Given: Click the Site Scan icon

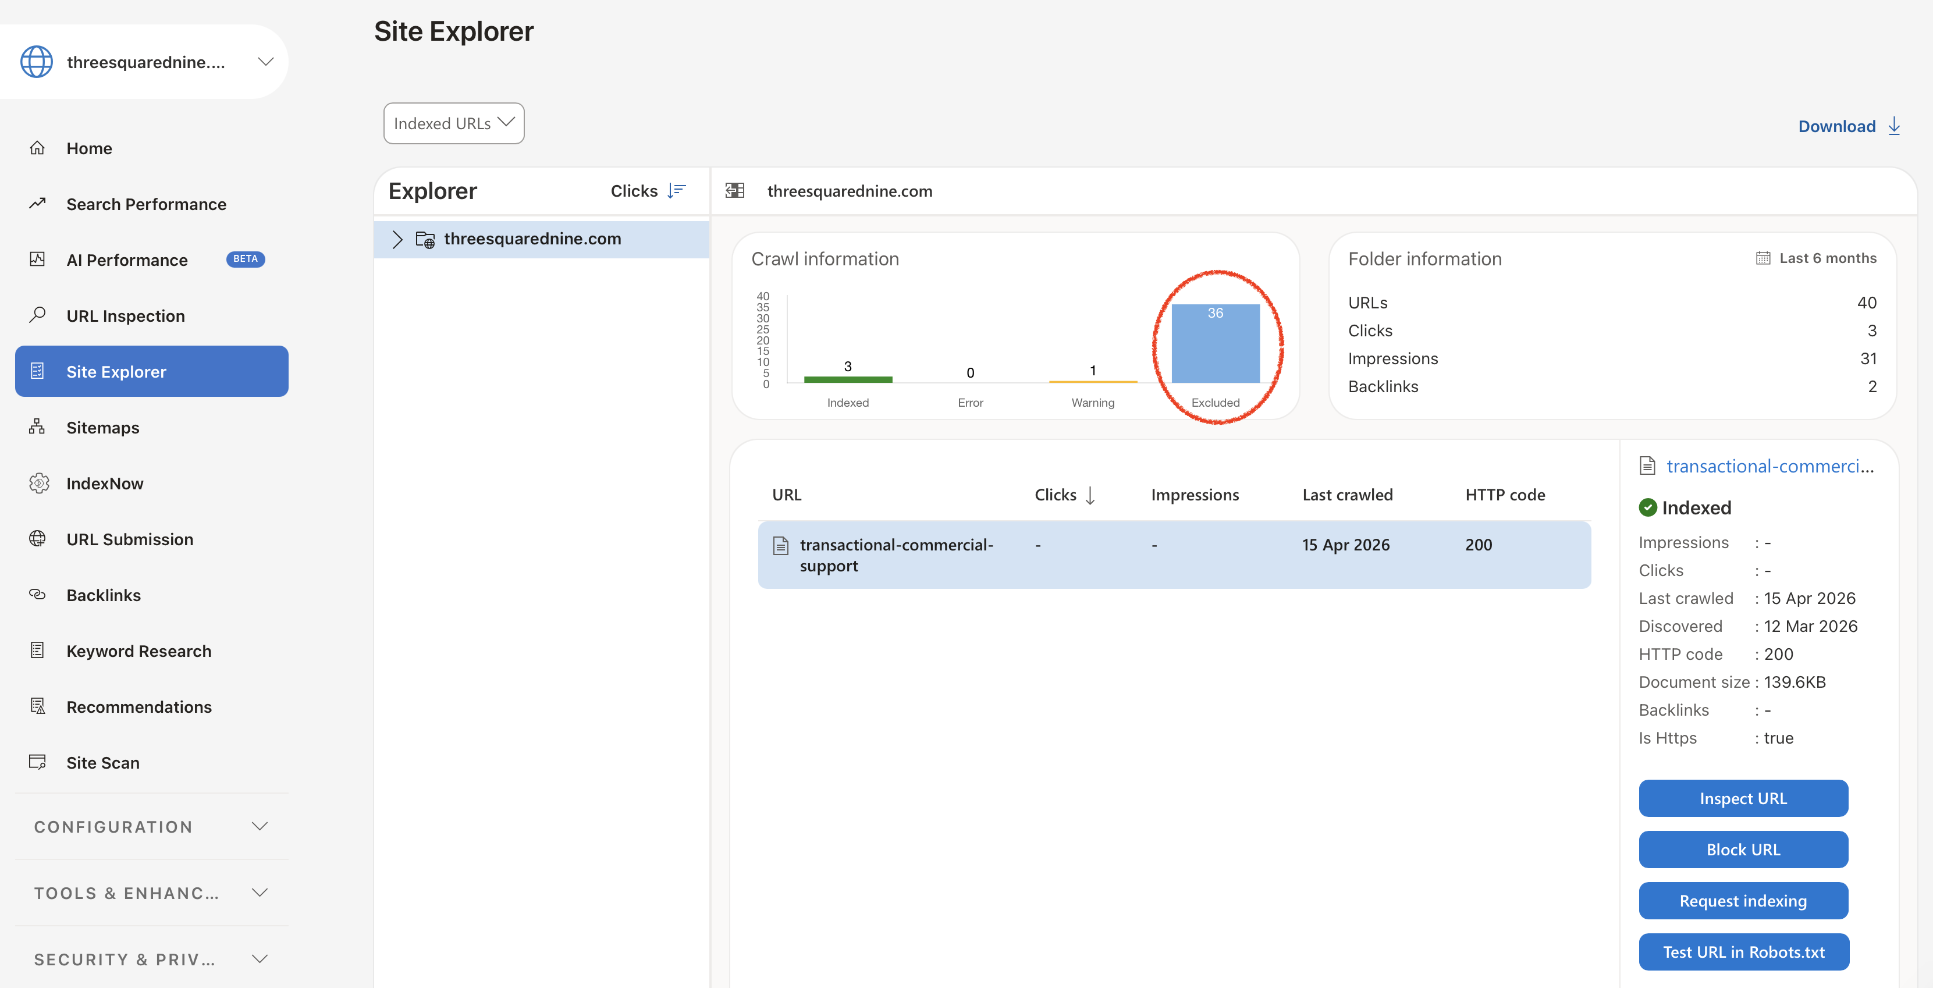Looking at the screenshot, I should click(x=37, y=762).
